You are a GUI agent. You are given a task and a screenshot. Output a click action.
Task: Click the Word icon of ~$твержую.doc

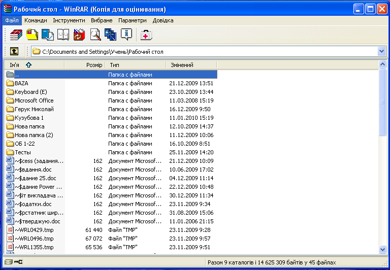(10, 221)
